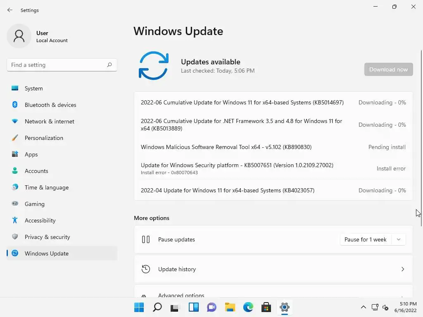Open Personalization settings

coord(62,138)
